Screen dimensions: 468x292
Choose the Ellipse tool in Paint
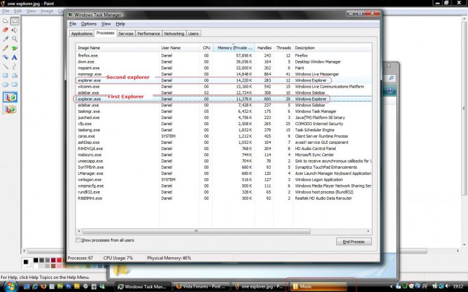[6, 85]
